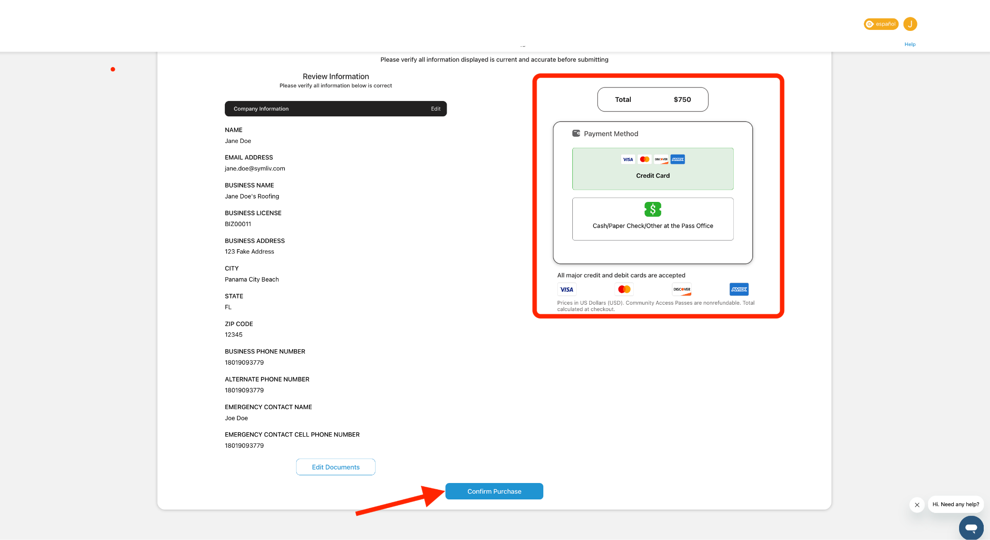Screen dimensions: 990x540
Task: Click the wallet icon beside Payment Method
Action: [576, 133]
